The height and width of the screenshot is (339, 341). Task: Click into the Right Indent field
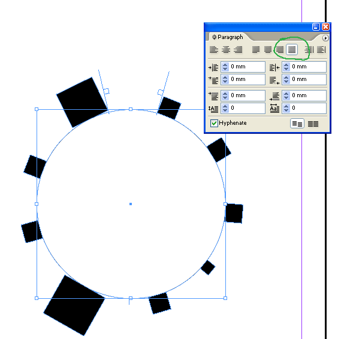pos(308,67)
